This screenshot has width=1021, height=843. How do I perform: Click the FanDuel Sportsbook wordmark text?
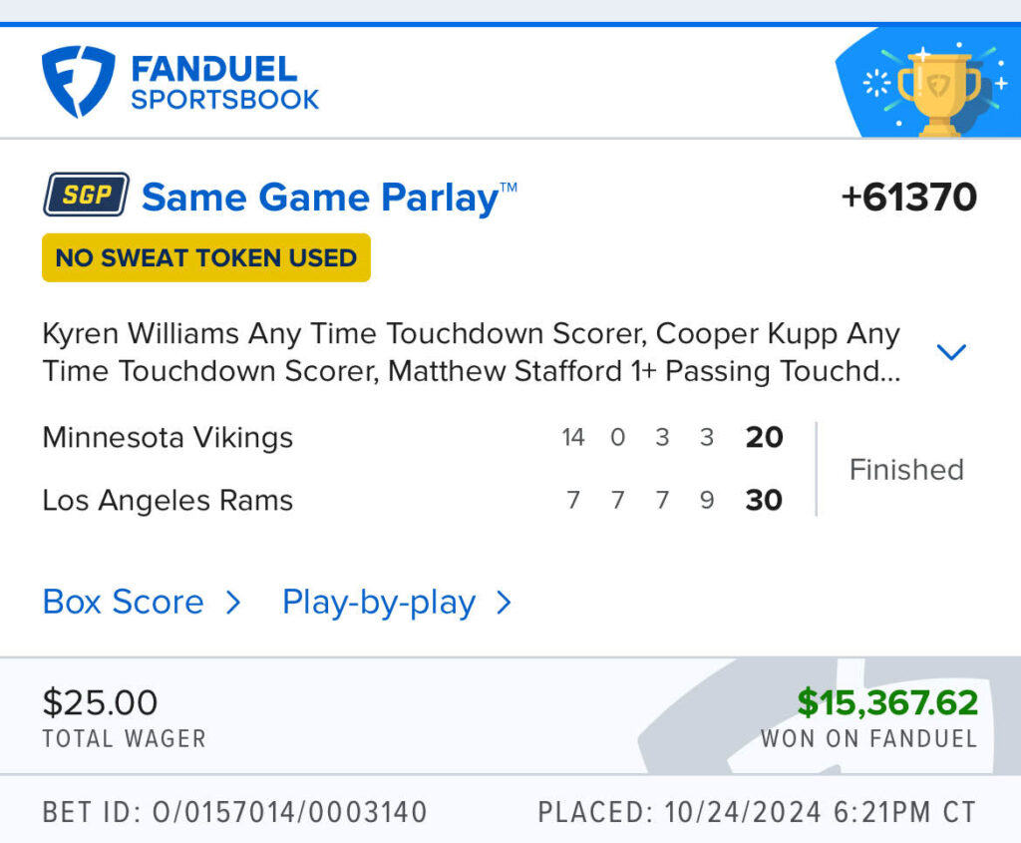(x=224, y=83)
